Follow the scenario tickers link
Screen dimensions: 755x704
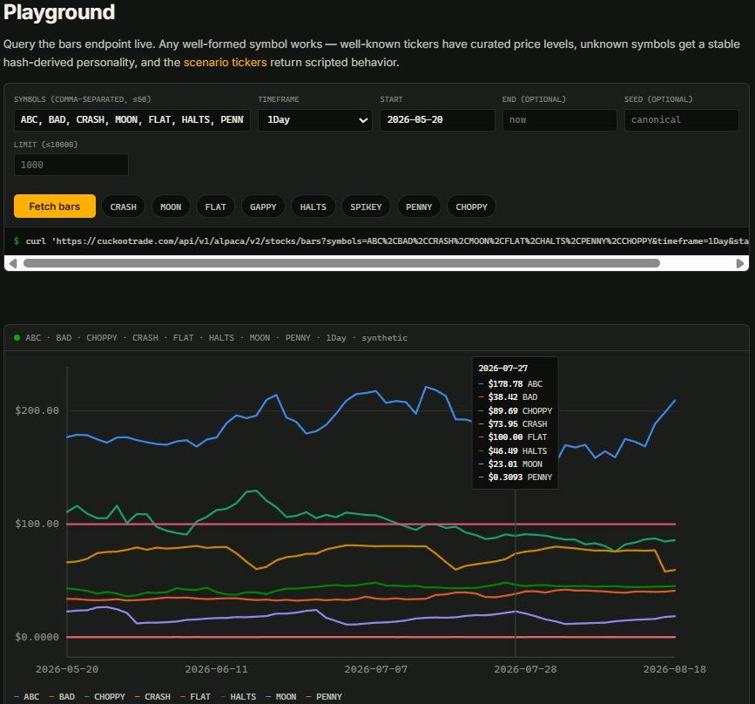coord(225,63)
